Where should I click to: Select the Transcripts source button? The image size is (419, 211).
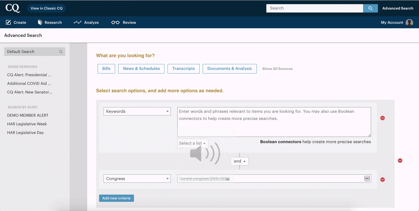point(184,68)
